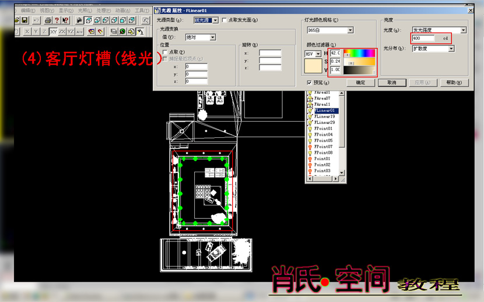Click the 取消 cancel button

(x=392, y=83)
